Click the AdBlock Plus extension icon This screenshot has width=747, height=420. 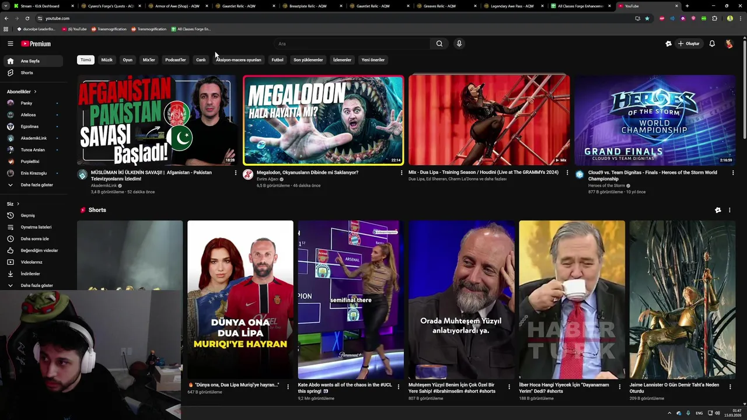click(662, 18)
